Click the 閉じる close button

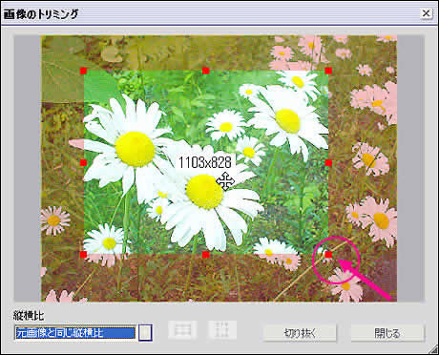pyautogui.click(x=387, y=333)
